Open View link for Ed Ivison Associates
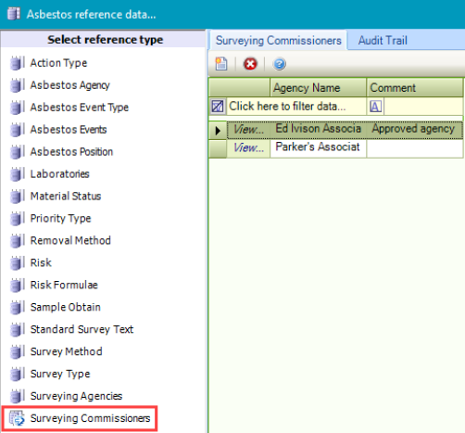 click(x=248, y=129)
